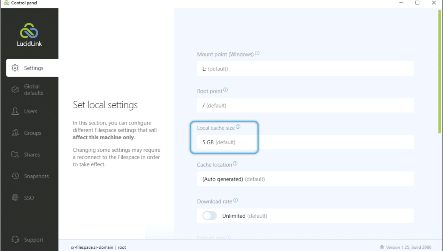
Task: Edit the Local cache size 5 GB field
Action: (x=305, y=142)
